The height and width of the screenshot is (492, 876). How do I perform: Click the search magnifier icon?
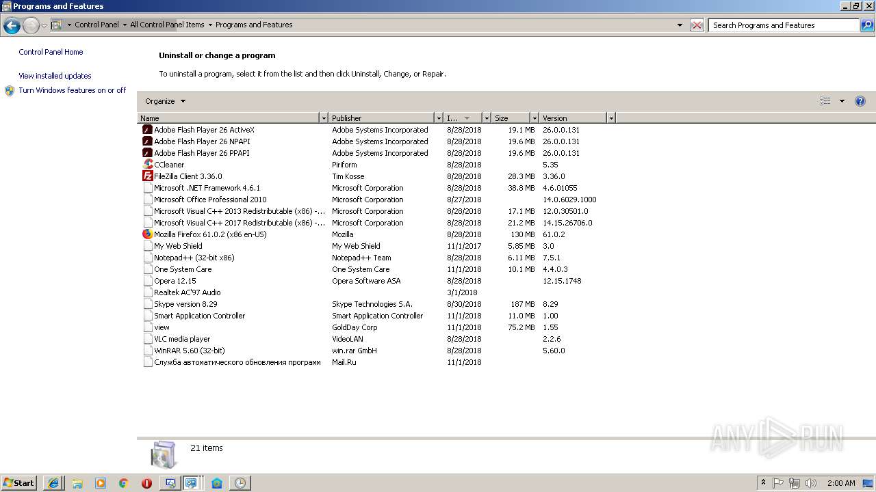pyautogui.click(x=867, y=25)
